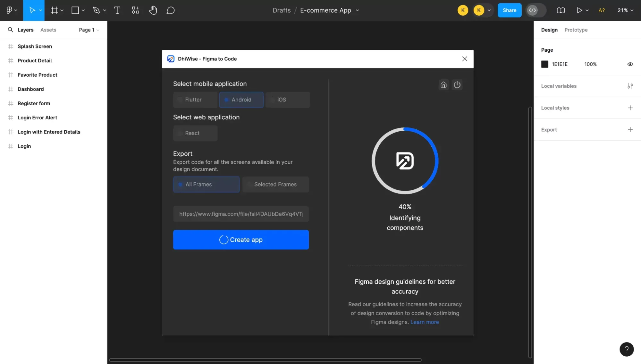Click the home icon in the DhiWise plugin
641x364 pixels.
(444, 85)
